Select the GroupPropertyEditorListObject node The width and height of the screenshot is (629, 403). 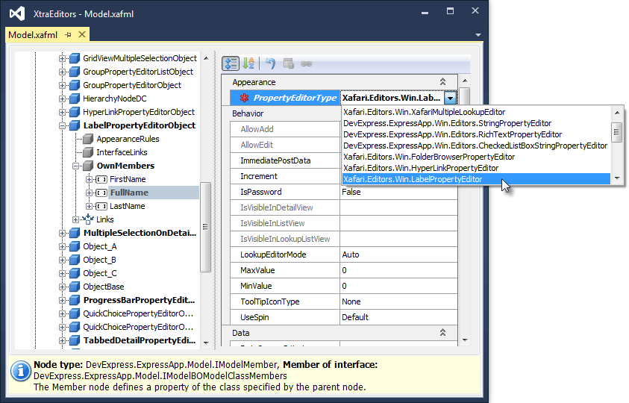coord(138,72)
